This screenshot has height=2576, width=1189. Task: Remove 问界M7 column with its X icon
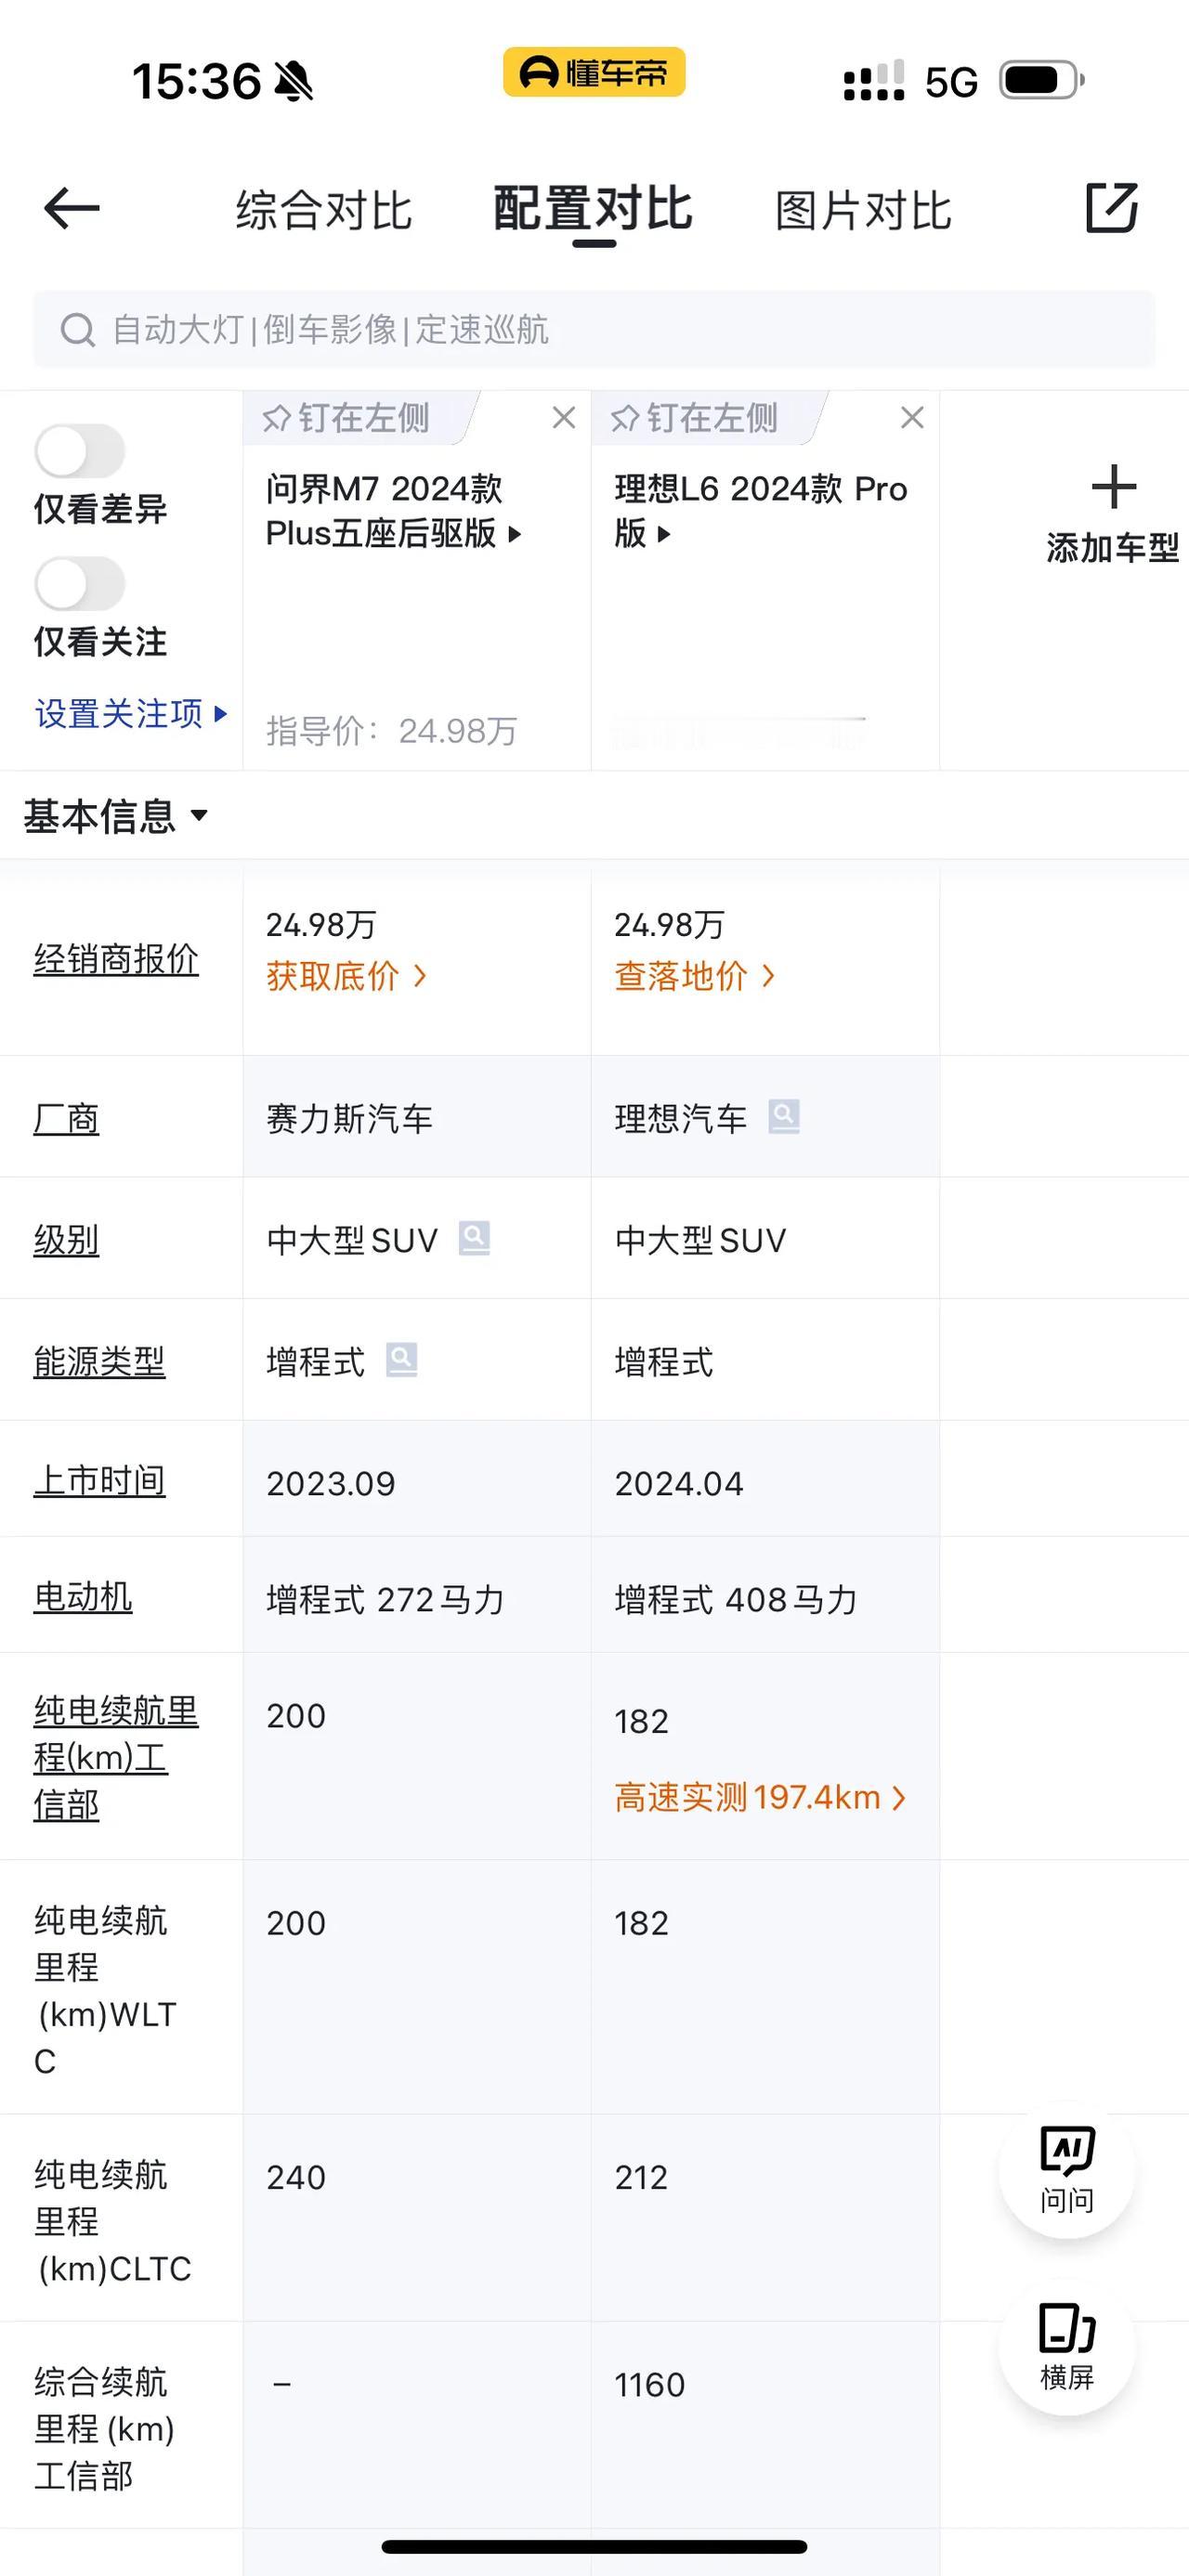tap(564, 418)
